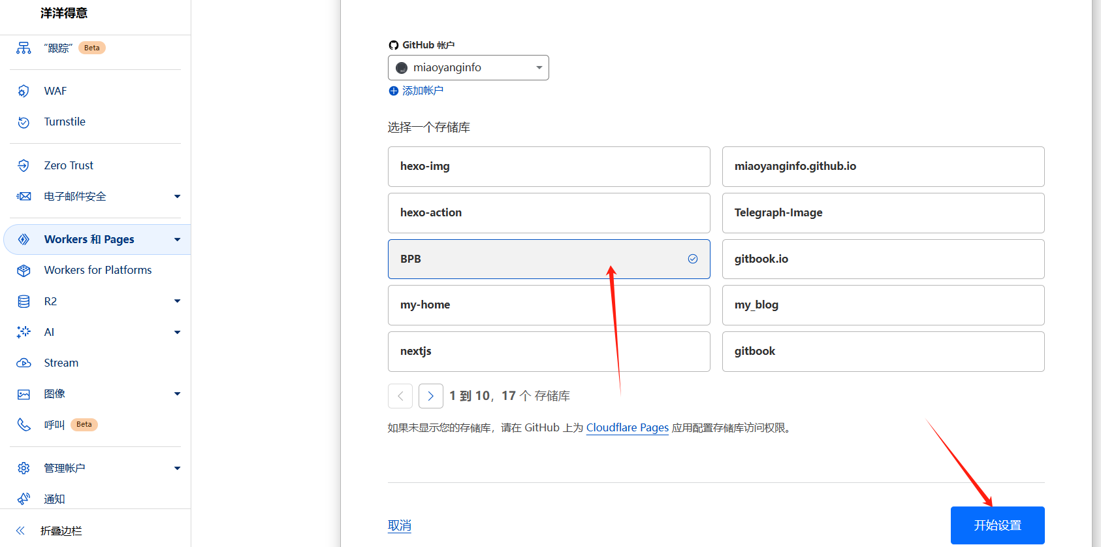Screen dimensions: 1101x547
Task: Click the GitHub 帐户 label
Action: tap(428, 45)
